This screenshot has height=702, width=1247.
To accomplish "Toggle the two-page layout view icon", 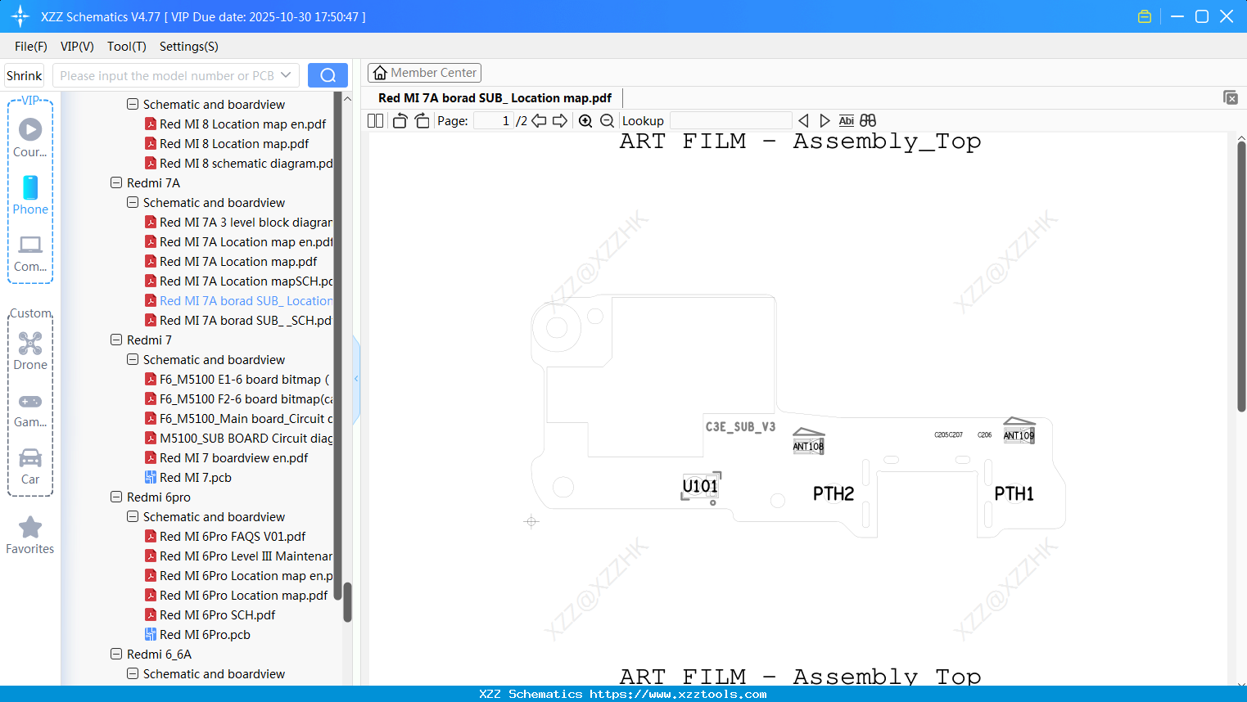I will coord(375,121).
